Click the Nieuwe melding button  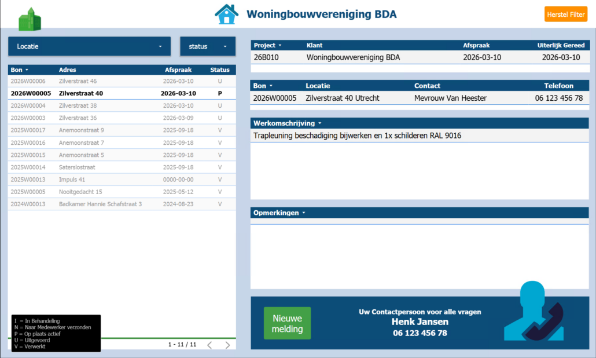click(287, 323)
